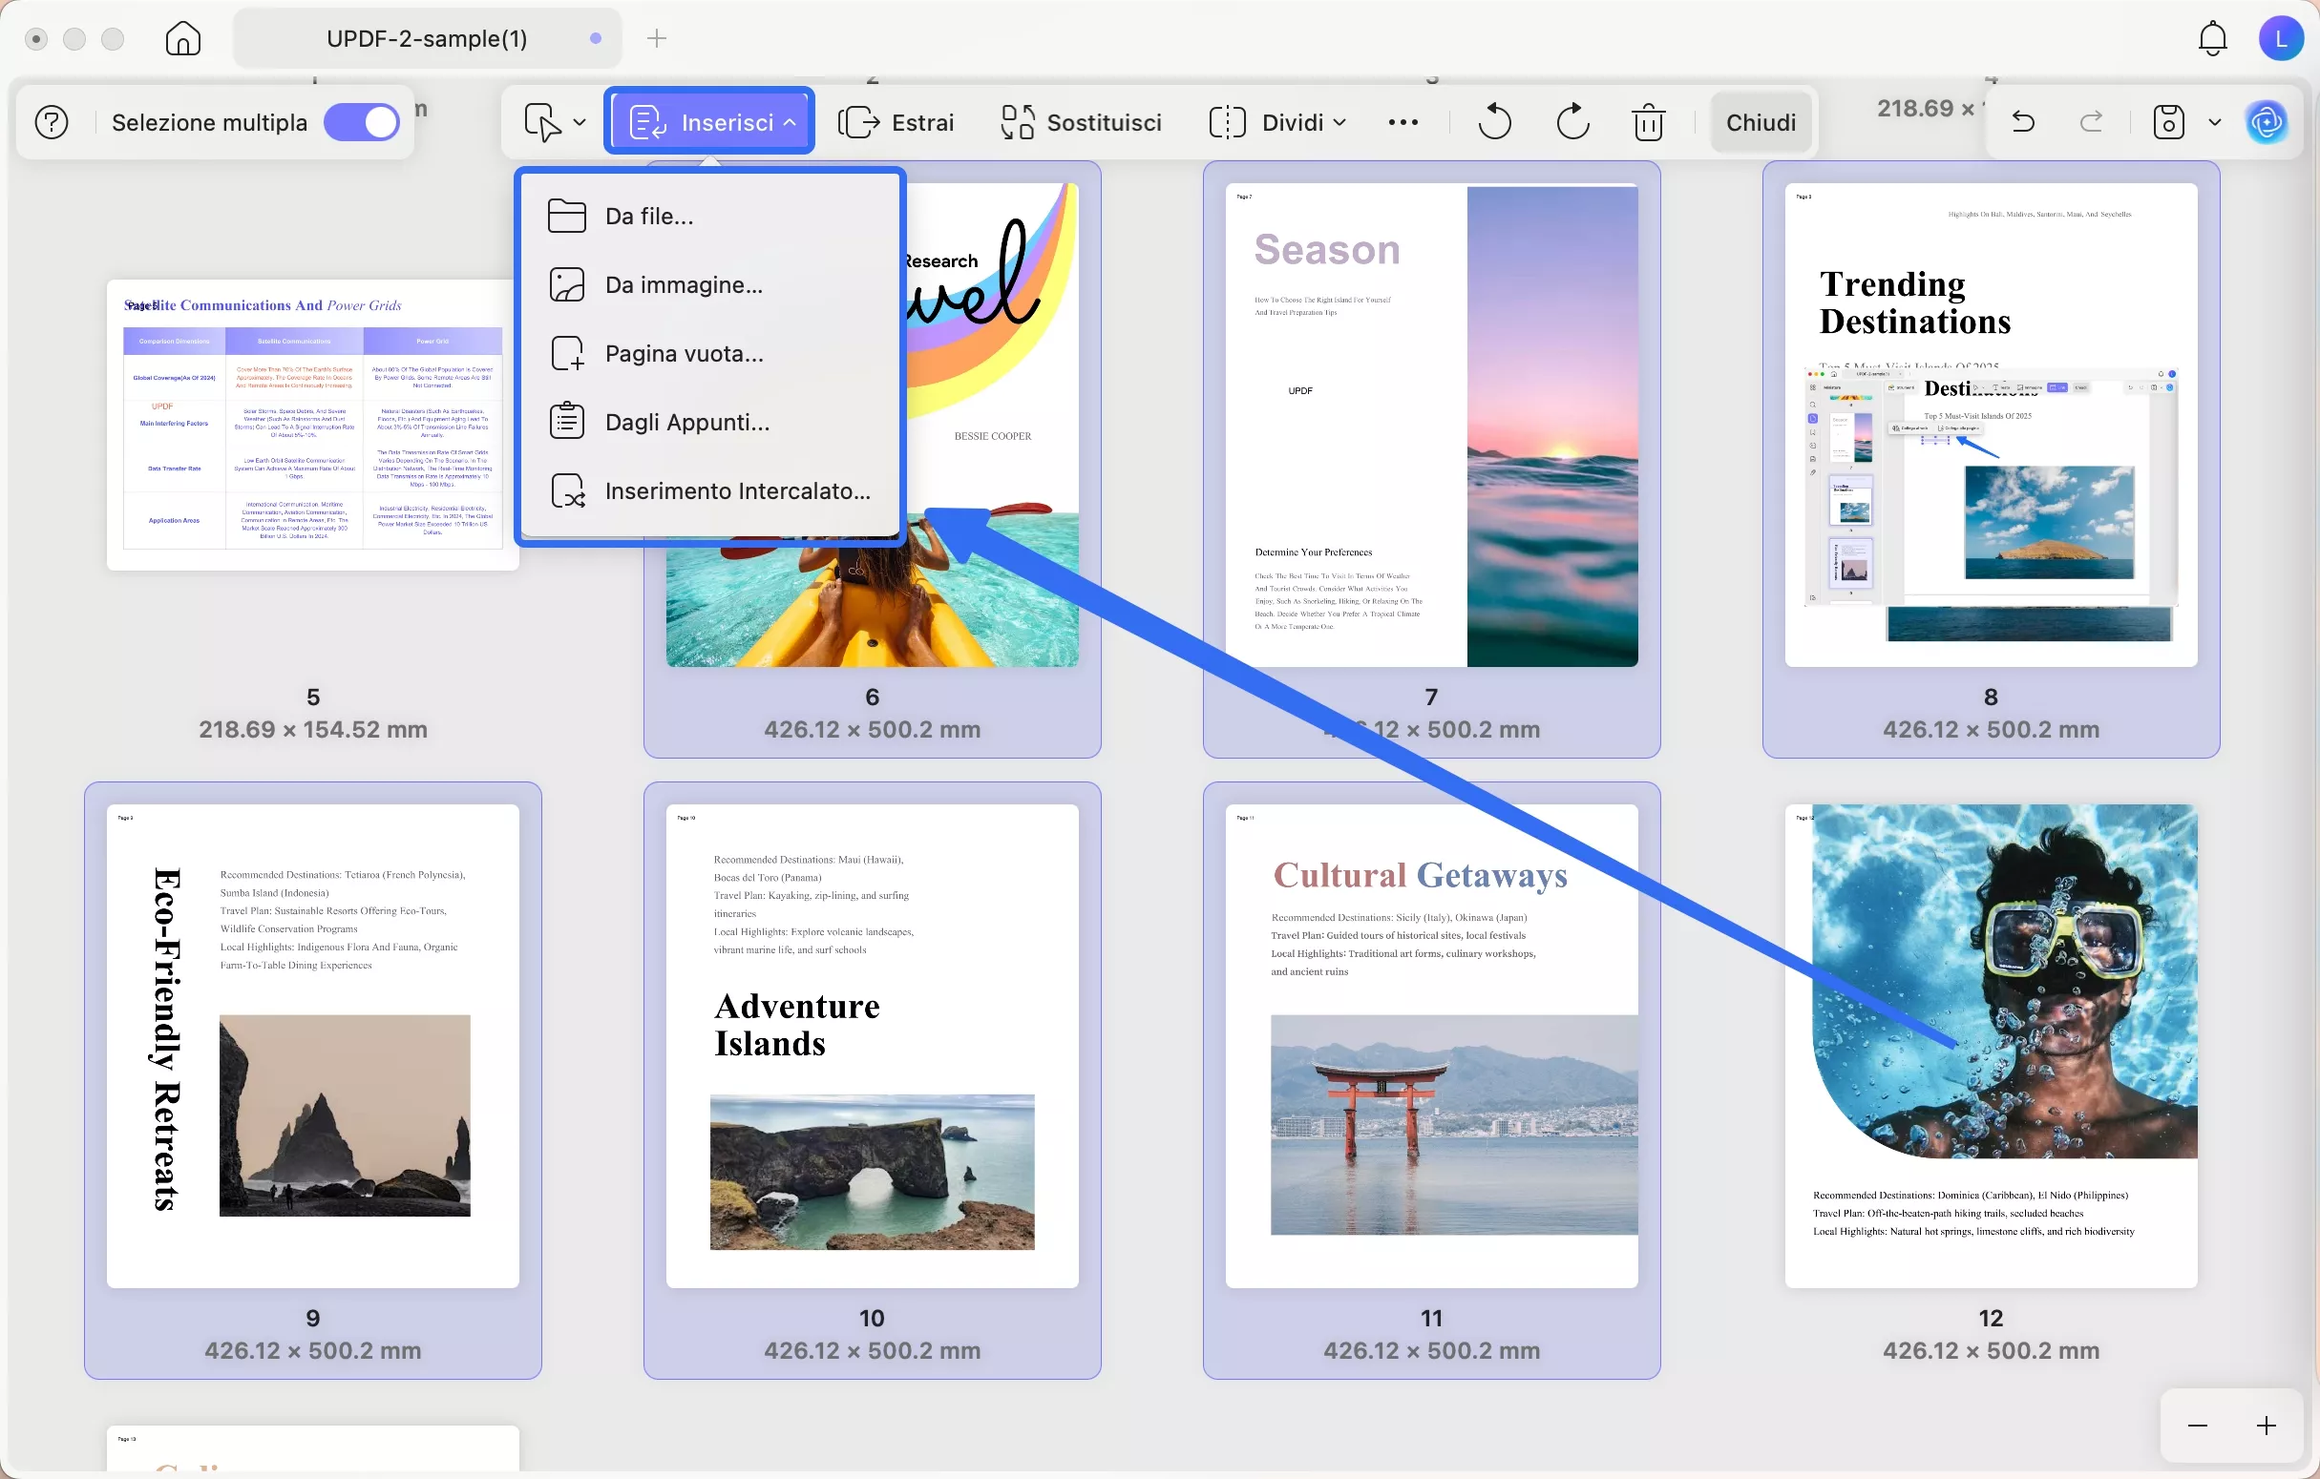The image size is (2320, 1479).
Task: Open the dropdown arrow beside save icon
Action: tap(2215, 122)
